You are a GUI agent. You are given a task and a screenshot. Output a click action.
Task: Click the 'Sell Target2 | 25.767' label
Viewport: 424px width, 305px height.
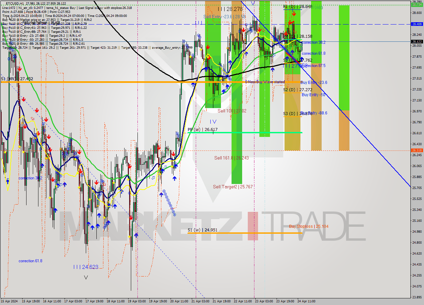pos(233,187)
